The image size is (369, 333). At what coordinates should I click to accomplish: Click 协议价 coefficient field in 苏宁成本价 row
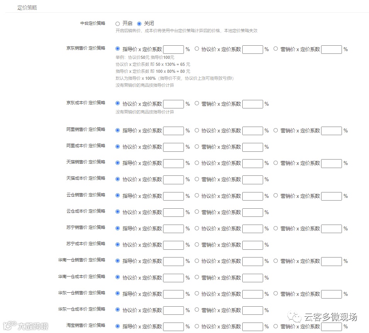coord(173,245)
